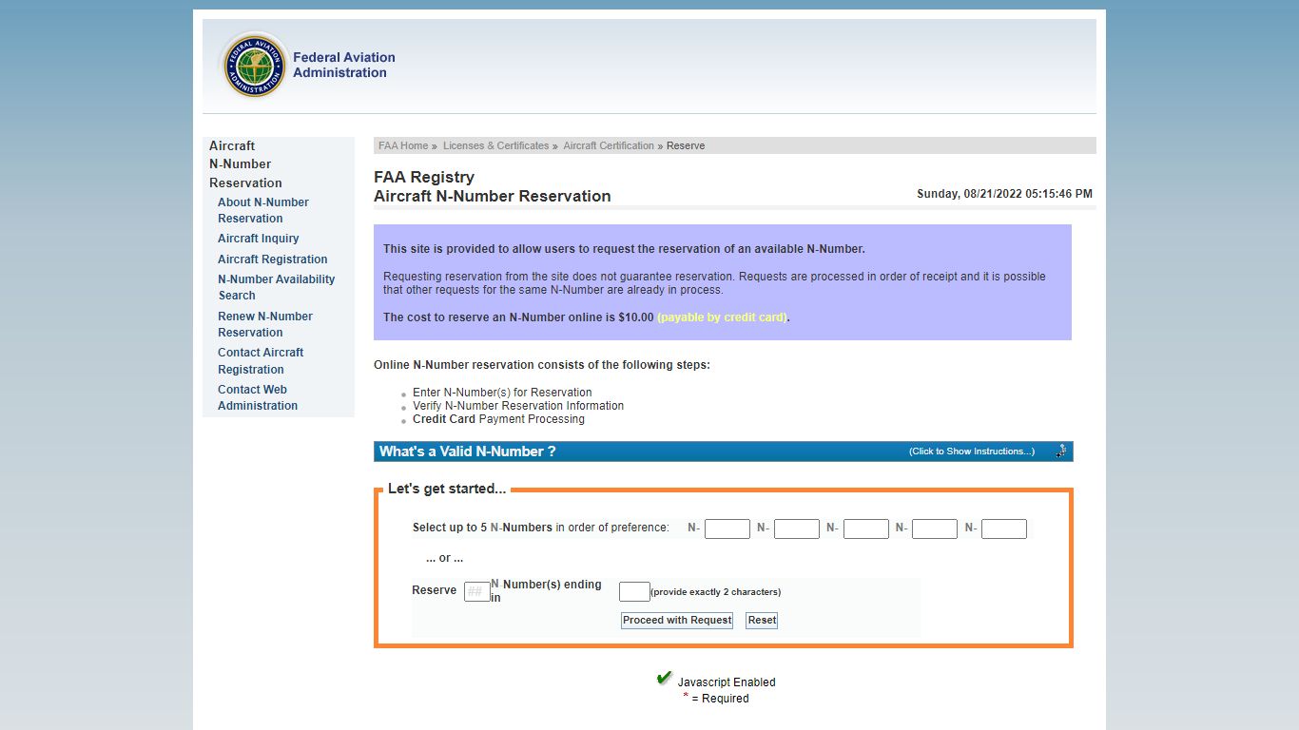Click the 'payable by credit card' text

tap(722, 317)
